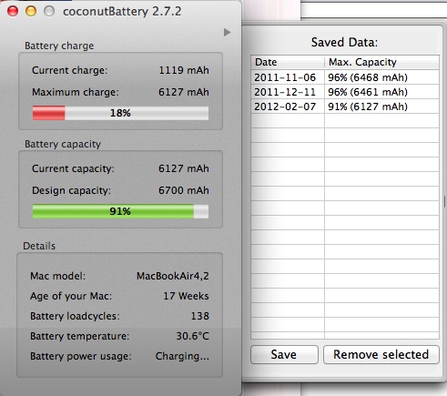Click the Battery temperature: label
The width and height of the screenshot is (447, 396).
click(80, 336)
